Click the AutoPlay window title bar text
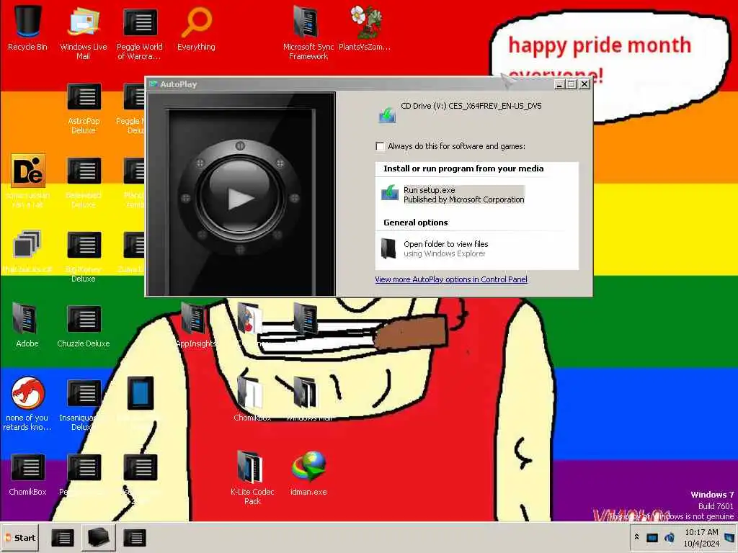Viewport: 738px width, 553px height. tap(179, 84)
